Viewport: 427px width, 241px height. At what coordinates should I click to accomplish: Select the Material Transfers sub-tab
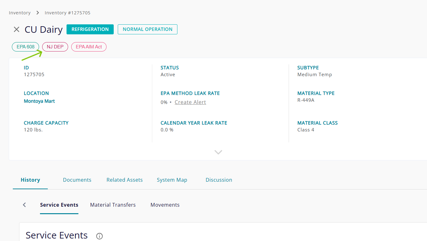tap(113, 205)
